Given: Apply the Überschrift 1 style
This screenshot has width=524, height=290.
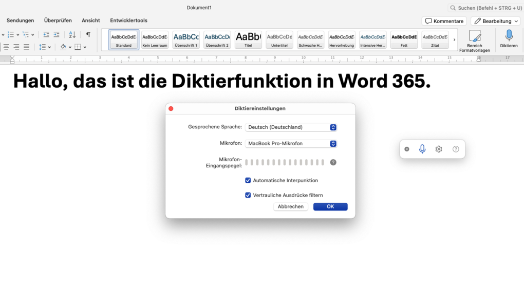Looking at the screenshot, I should point(186,40).
